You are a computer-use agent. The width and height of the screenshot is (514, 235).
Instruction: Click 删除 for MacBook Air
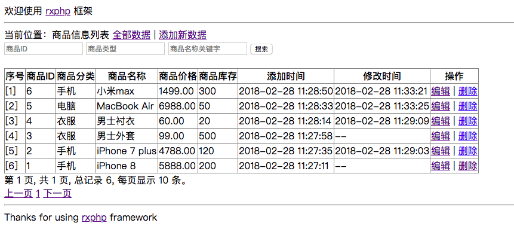tap(467, 106)
